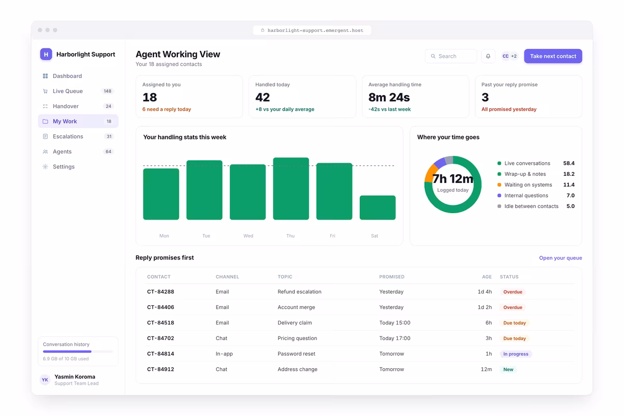Image resolution: width=624 pixels, height=416 pixels.
Task: Open notifications with the bell icon
Action: click(488, 56)
